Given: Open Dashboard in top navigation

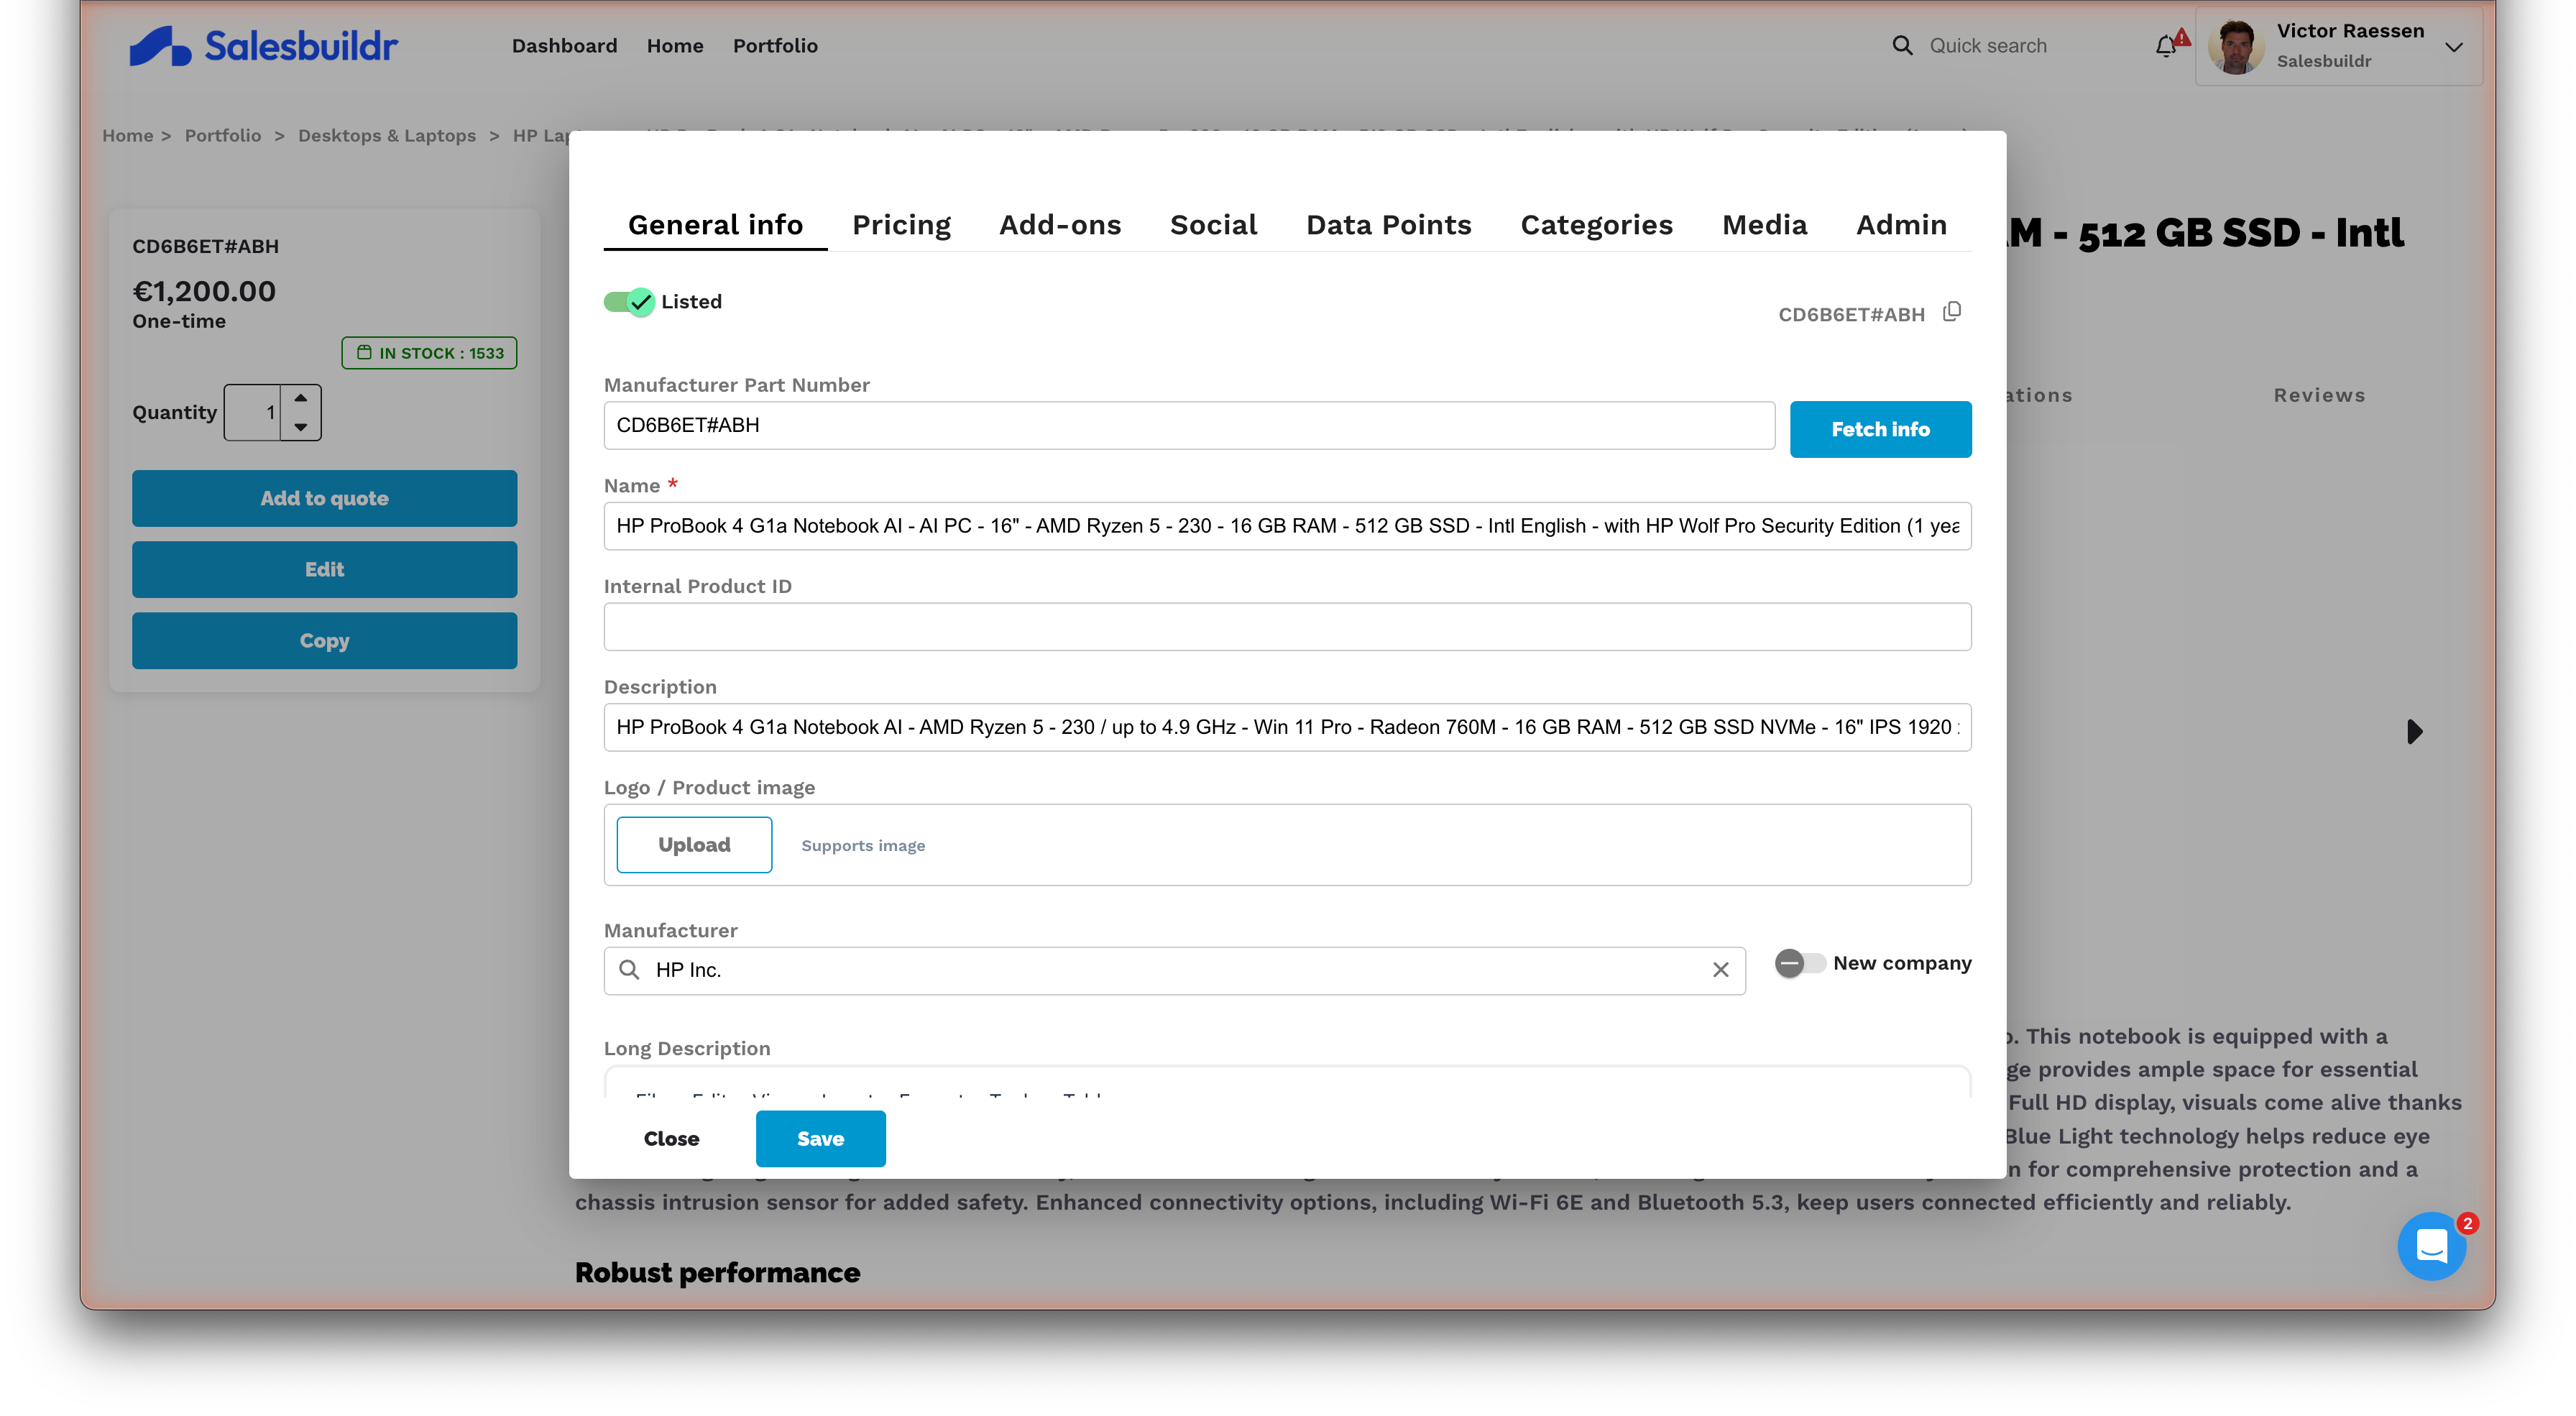Looking at the screenshot, I should pos(564,46).
